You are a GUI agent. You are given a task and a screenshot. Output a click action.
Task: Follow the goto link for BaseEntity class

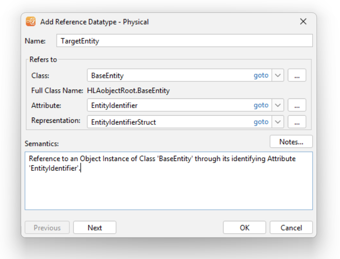click(x=261, y=76)
